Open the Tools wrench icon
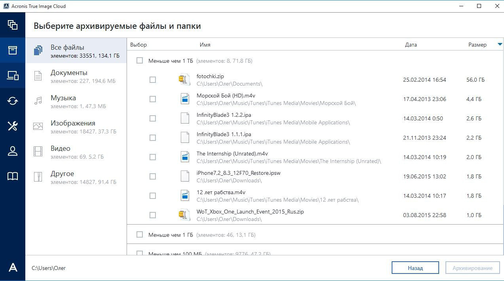Screen dimensions: 504x281 click(13, 126)
